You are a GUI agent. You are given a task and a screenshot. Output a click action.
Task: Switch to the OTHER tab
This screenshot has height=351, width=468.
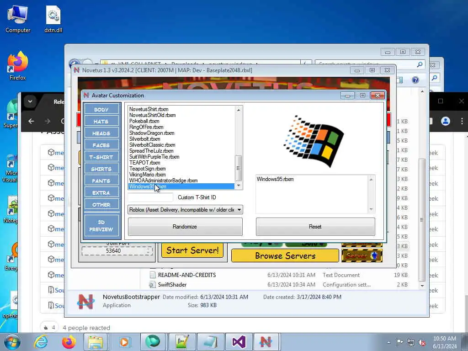tap(101, 205)
